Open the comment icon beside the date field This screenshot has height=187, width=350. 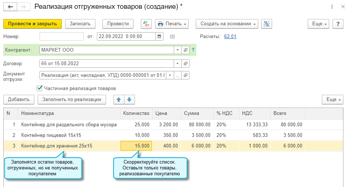pos(172,37)
